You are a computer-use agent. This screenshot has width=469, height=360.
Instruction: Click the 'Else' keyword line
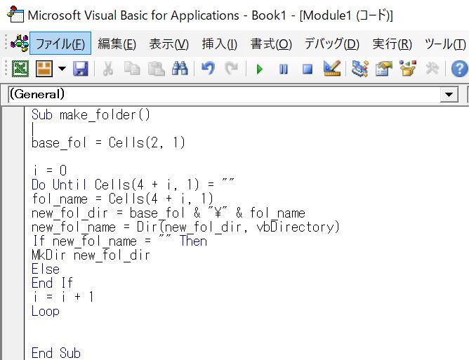(x=46, y=269)
